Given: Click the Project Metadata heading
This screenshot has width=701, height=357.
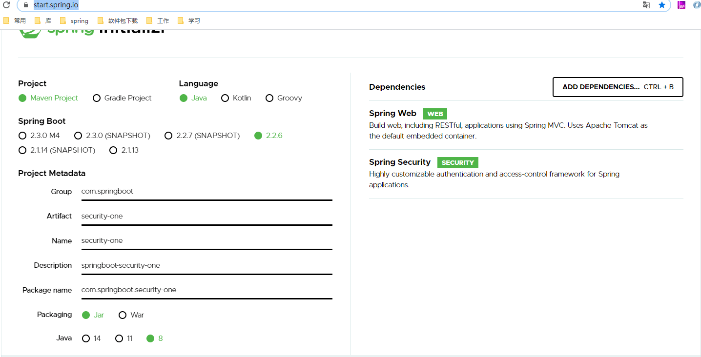Looking at the screenshot, I should (x=52, y=174).
